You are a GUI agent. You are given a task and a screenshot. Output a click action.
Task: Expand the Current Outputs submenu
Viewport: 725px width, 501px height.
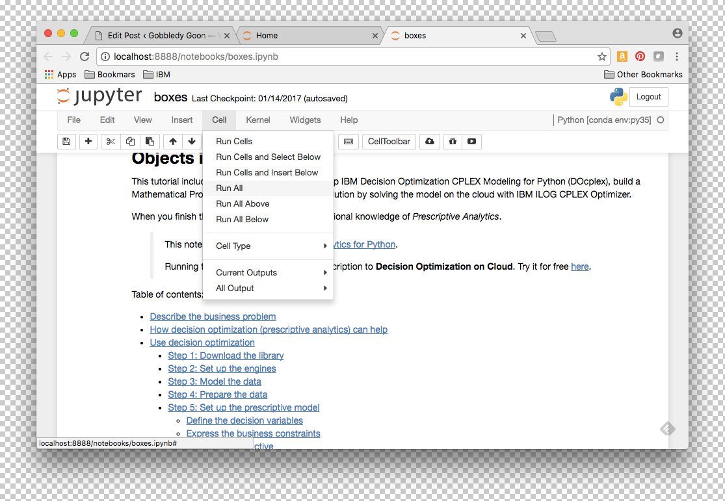pyautogui.click(x=268, y=273)
